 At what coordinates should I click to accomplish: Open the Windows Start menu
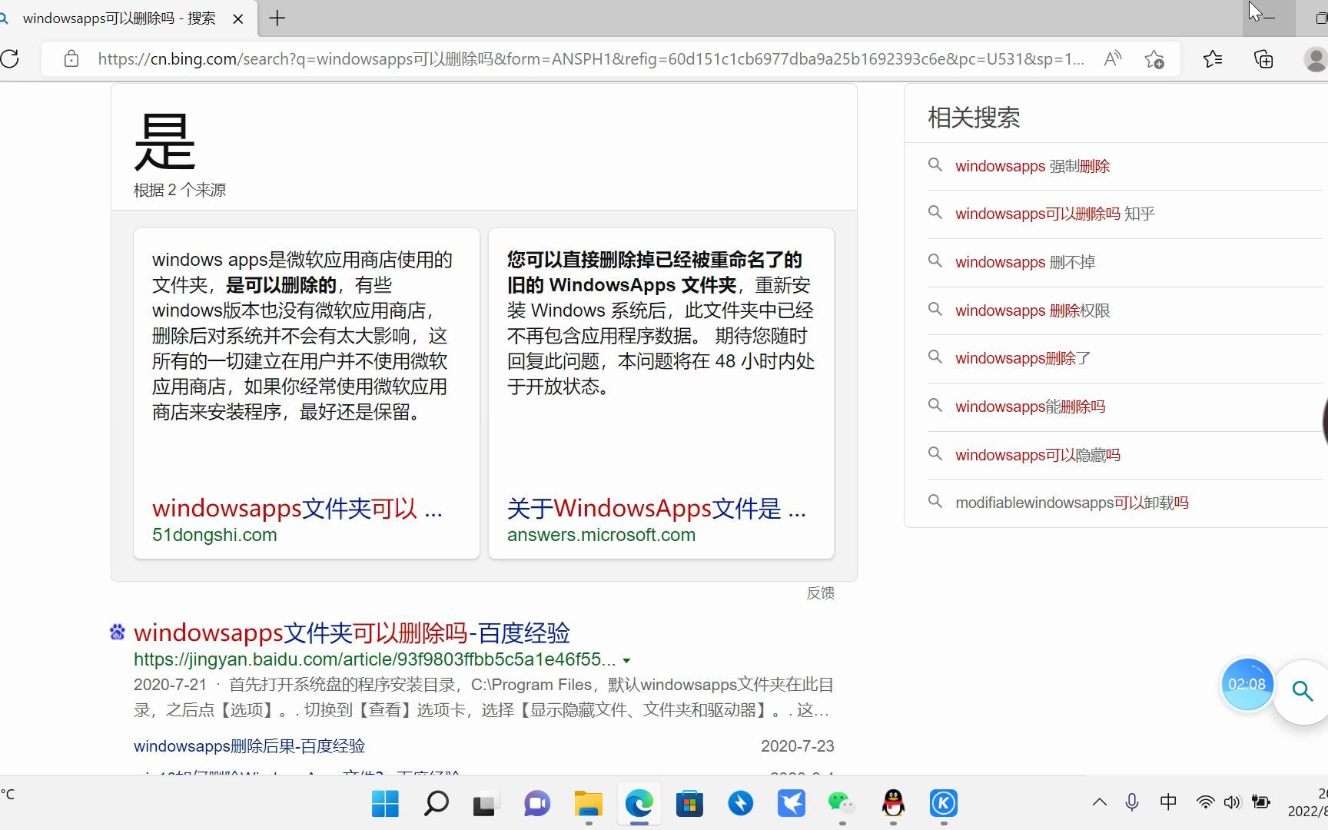click(385, 804)
